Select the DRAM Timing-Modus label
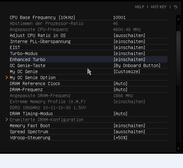Viewport: 183px width, 168px height. (x=31, y=114)
